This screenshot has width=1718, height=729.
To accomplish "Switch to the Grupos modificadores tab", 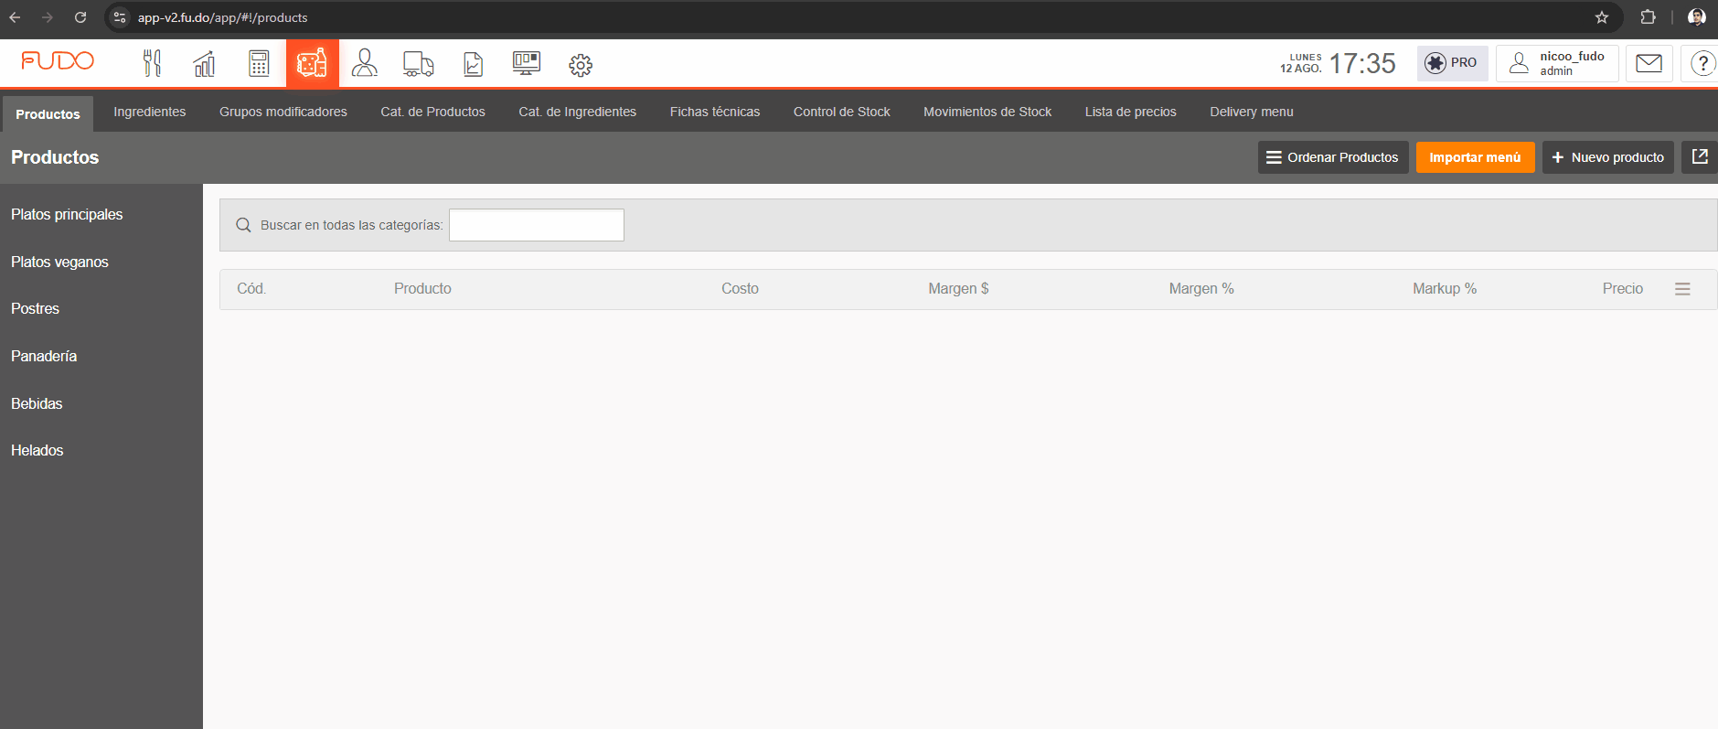I will [283, 112].
